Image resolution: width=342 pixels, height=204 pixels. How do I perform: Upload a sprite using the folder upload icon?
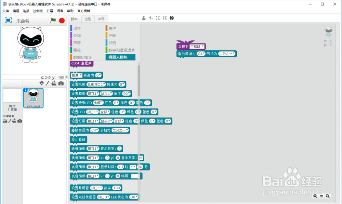pyautogui.click(x=54, y=84)
